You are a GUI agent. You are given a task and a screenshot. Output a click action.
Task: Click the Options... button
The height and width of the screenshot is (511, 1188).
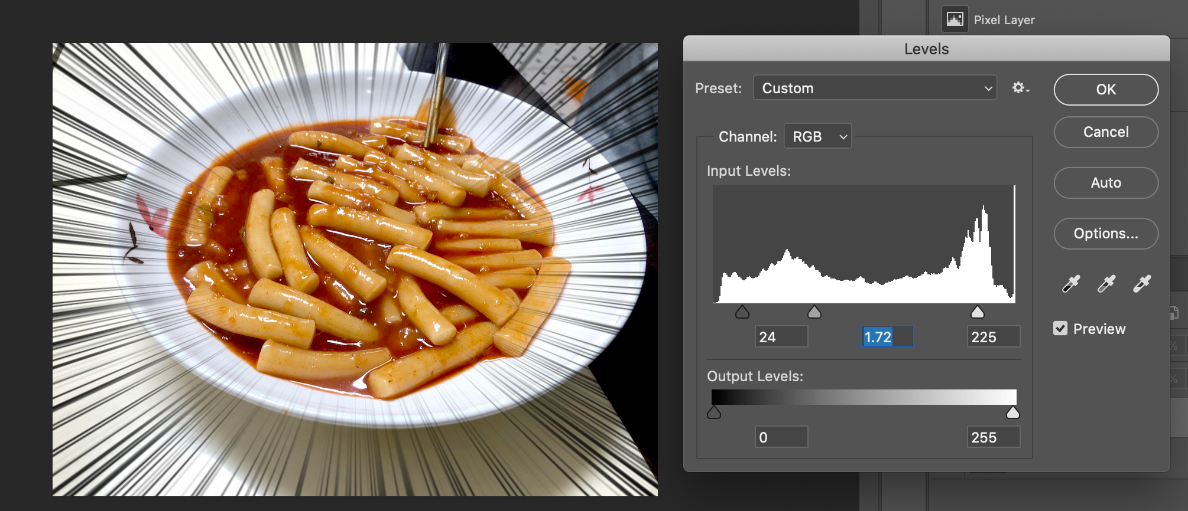[x=1106, y=234]
